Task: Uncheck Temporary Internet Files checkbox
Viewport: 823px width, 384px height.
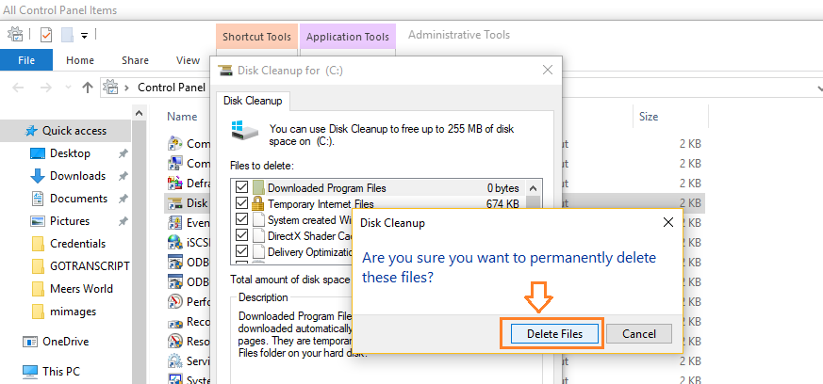Action: click(242, 203)
